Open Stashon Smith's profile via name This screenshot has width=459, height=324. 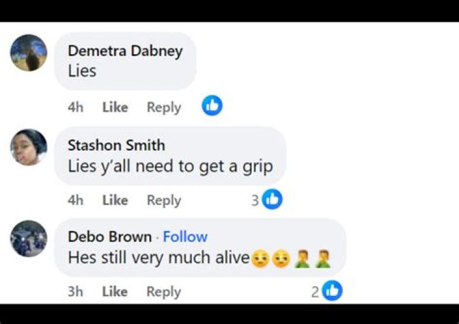point(117,145)
